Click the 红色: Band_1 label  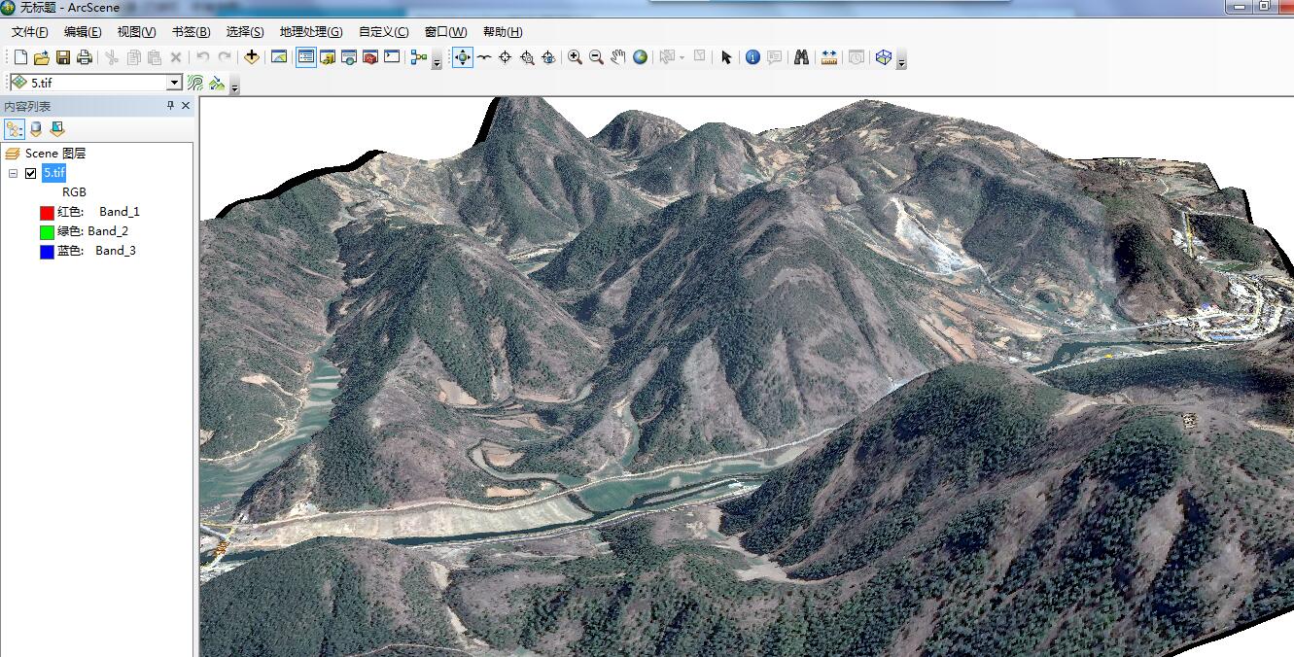tap(98, 212)
